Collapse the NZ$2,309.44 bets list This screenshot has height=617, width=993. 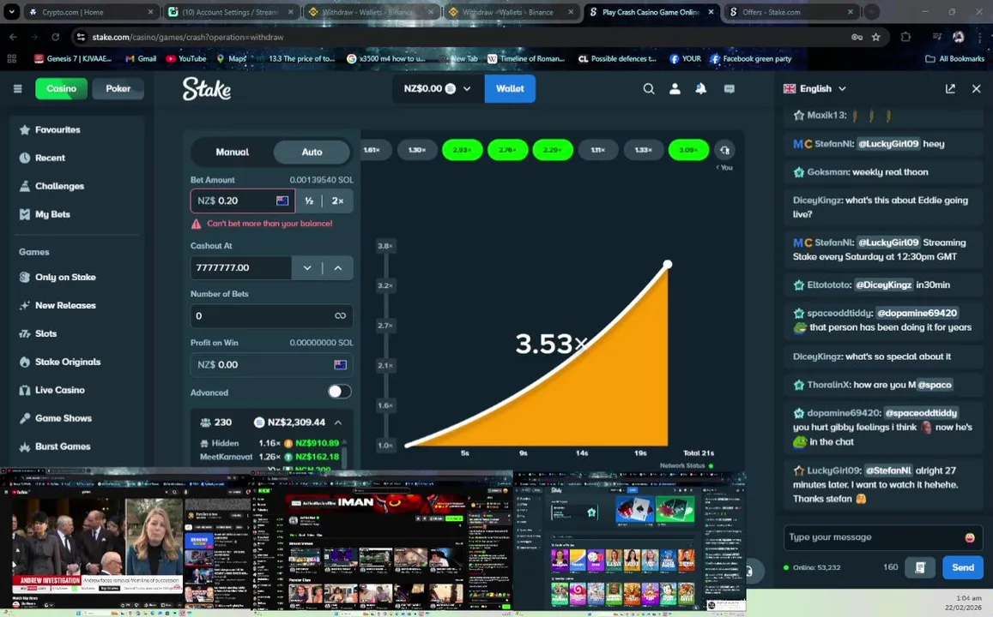click(338, 422)
